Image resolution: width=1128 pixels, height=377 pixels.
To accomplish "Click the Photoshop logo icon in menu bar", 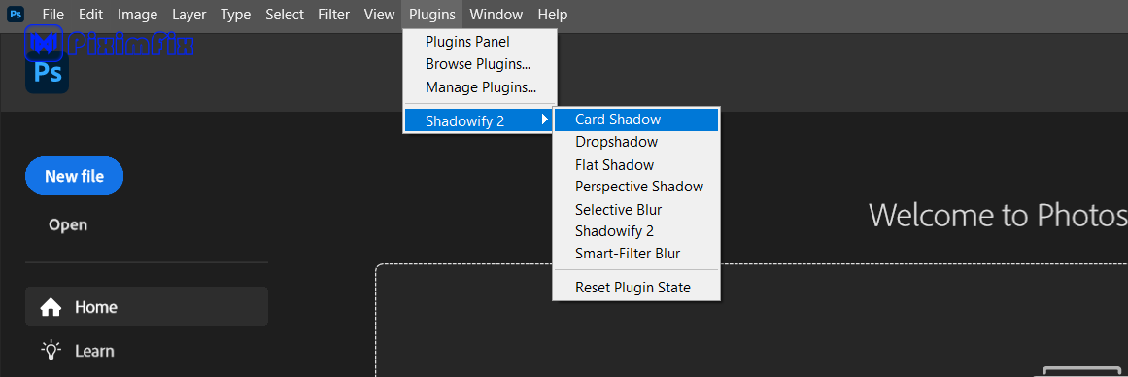I will click(16, 14).
